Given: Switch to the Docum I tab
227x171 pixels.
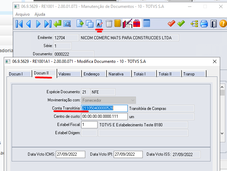Looking at the screenshot, I should click(x=20, y=74).
